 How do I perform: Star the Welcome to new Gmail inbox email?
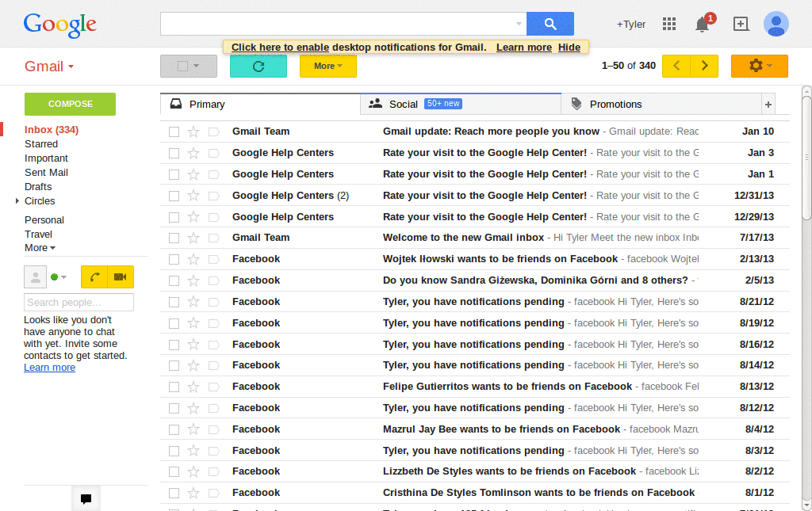(x=193, y=238)
